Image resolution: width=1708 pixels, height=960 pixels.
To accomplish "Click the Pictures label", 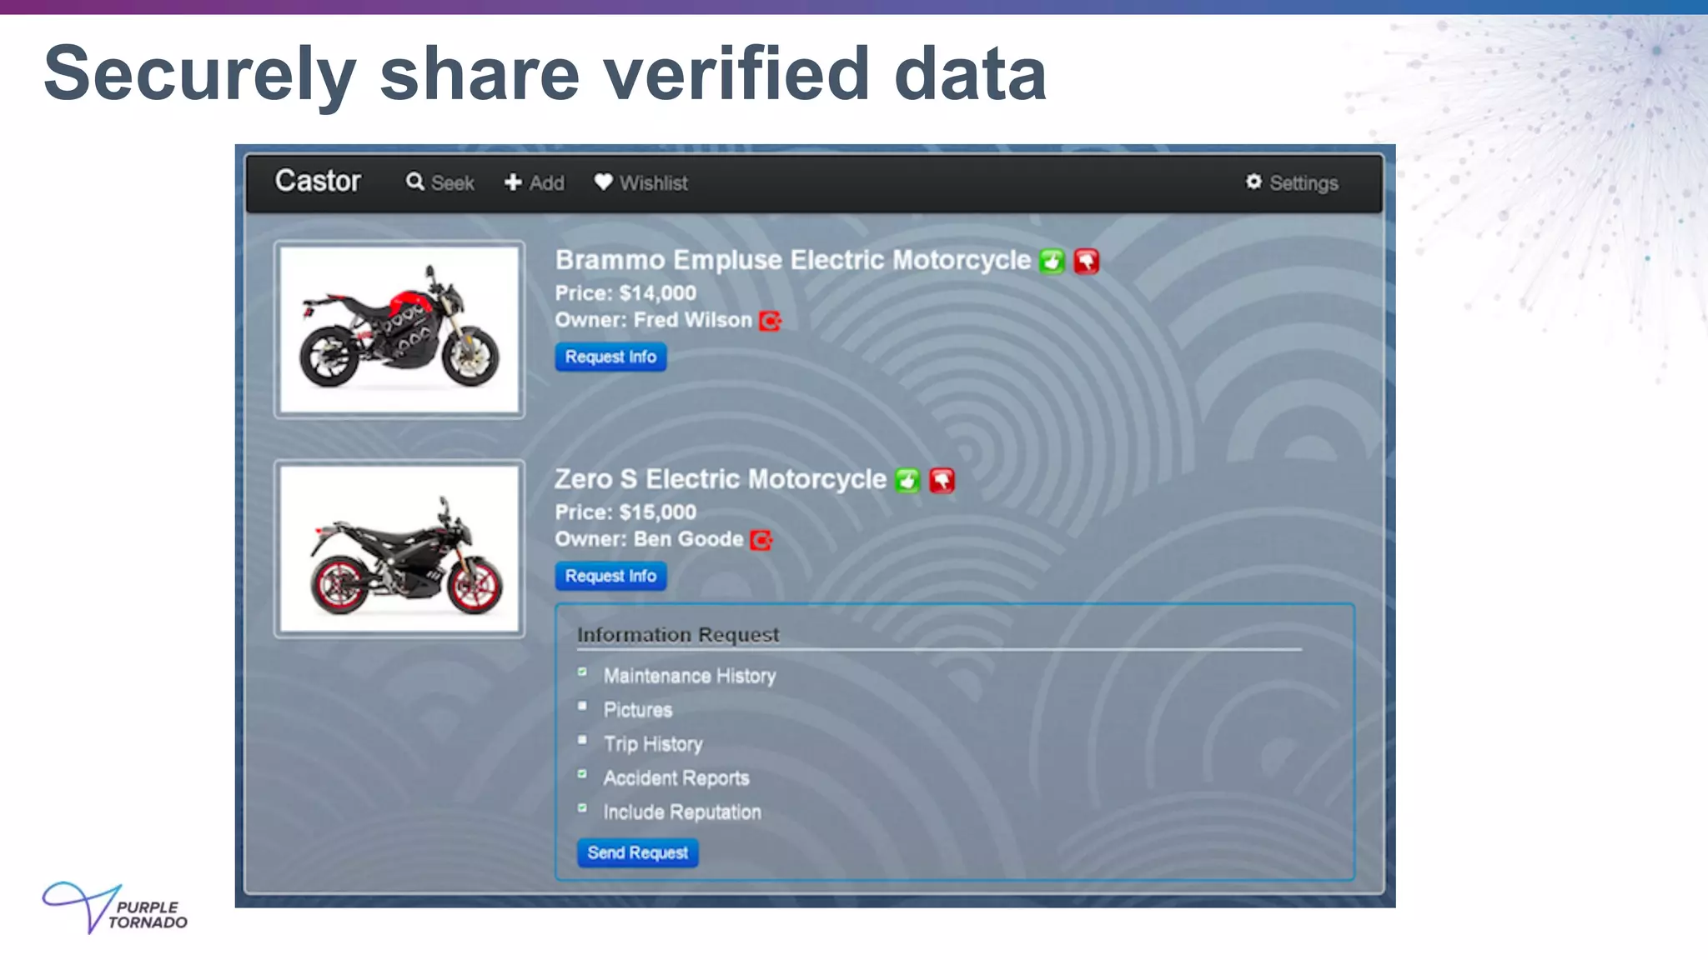I will click(638, 710).
